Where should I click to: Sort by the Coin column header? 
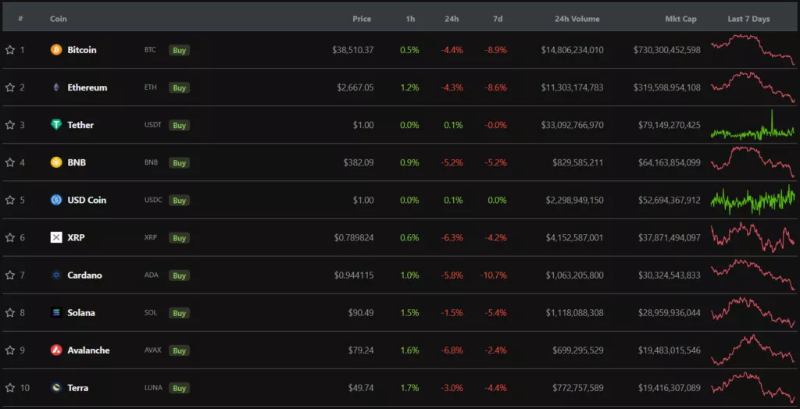(59, 19)
